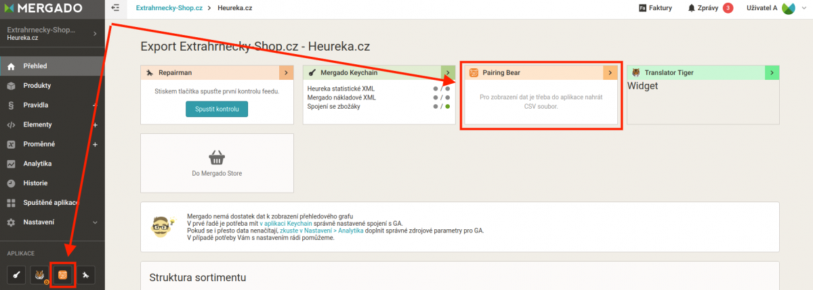The width and height of the screenshot is (813, 290).
Task: Open Pairing Bear widget arrow
Action: [x=610, y=72]
